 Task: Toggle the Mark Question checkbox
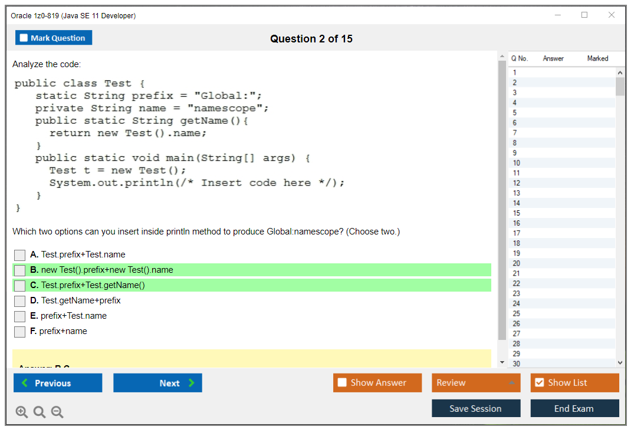(x=24, y=38)
